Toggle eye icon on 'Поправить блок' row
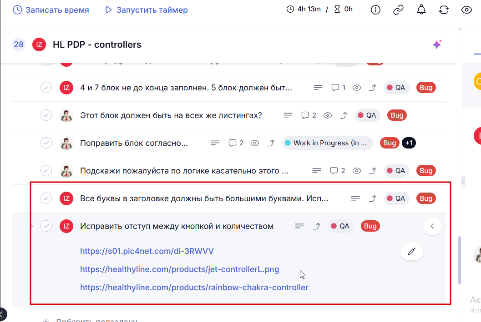 click(x=255, y=143)
